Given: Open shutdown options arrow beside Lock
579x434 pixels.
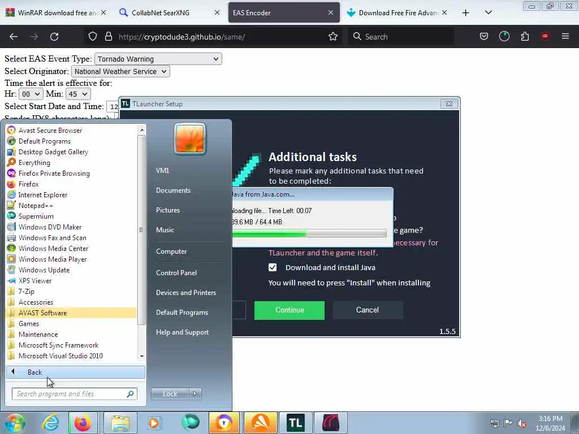Looking at the screenshot, I should (195, 394).
